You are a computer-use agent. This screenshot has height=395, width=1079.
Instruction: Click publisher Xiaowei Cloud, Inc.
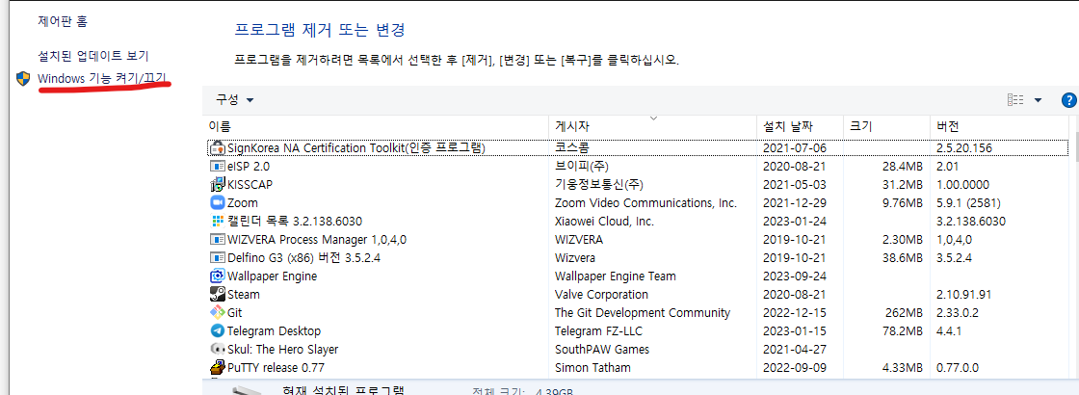[604, 221]
